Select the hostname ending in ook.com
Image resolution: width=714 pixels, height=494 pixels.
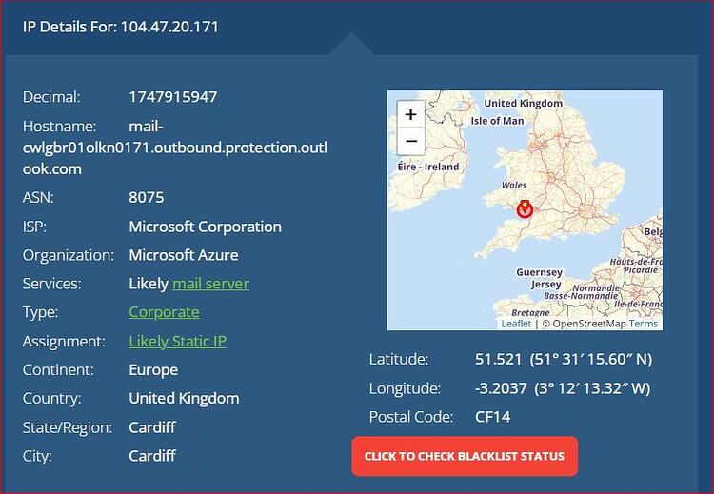coord(175,148)
